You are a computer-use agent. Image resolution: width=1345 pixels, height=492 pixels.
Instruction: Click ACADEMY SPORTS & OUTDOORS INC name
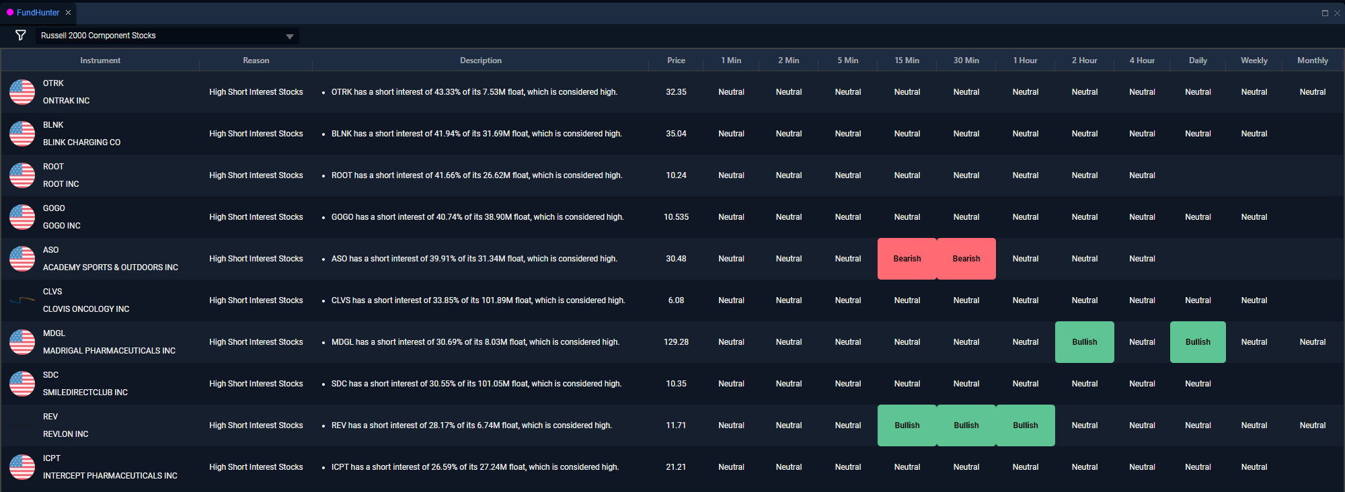point(110,268)
